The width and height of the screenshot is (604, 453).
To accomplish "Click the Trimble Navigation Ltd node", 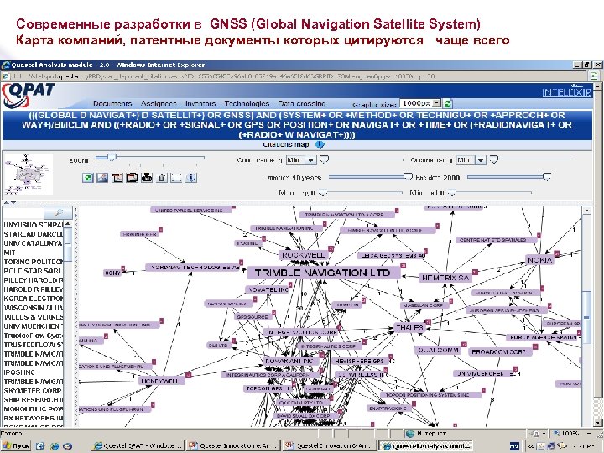I will tap(323, 273).
